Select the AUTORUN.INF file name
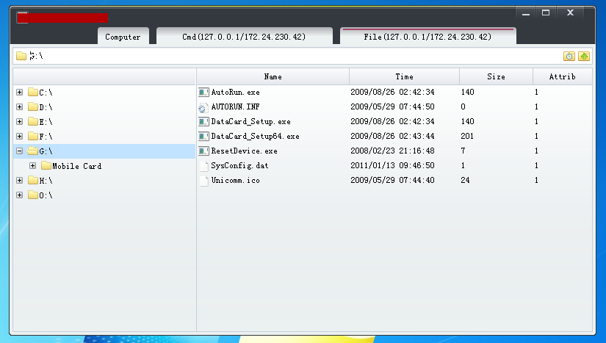Screen dimensions: 606x343 pos(235,106)
